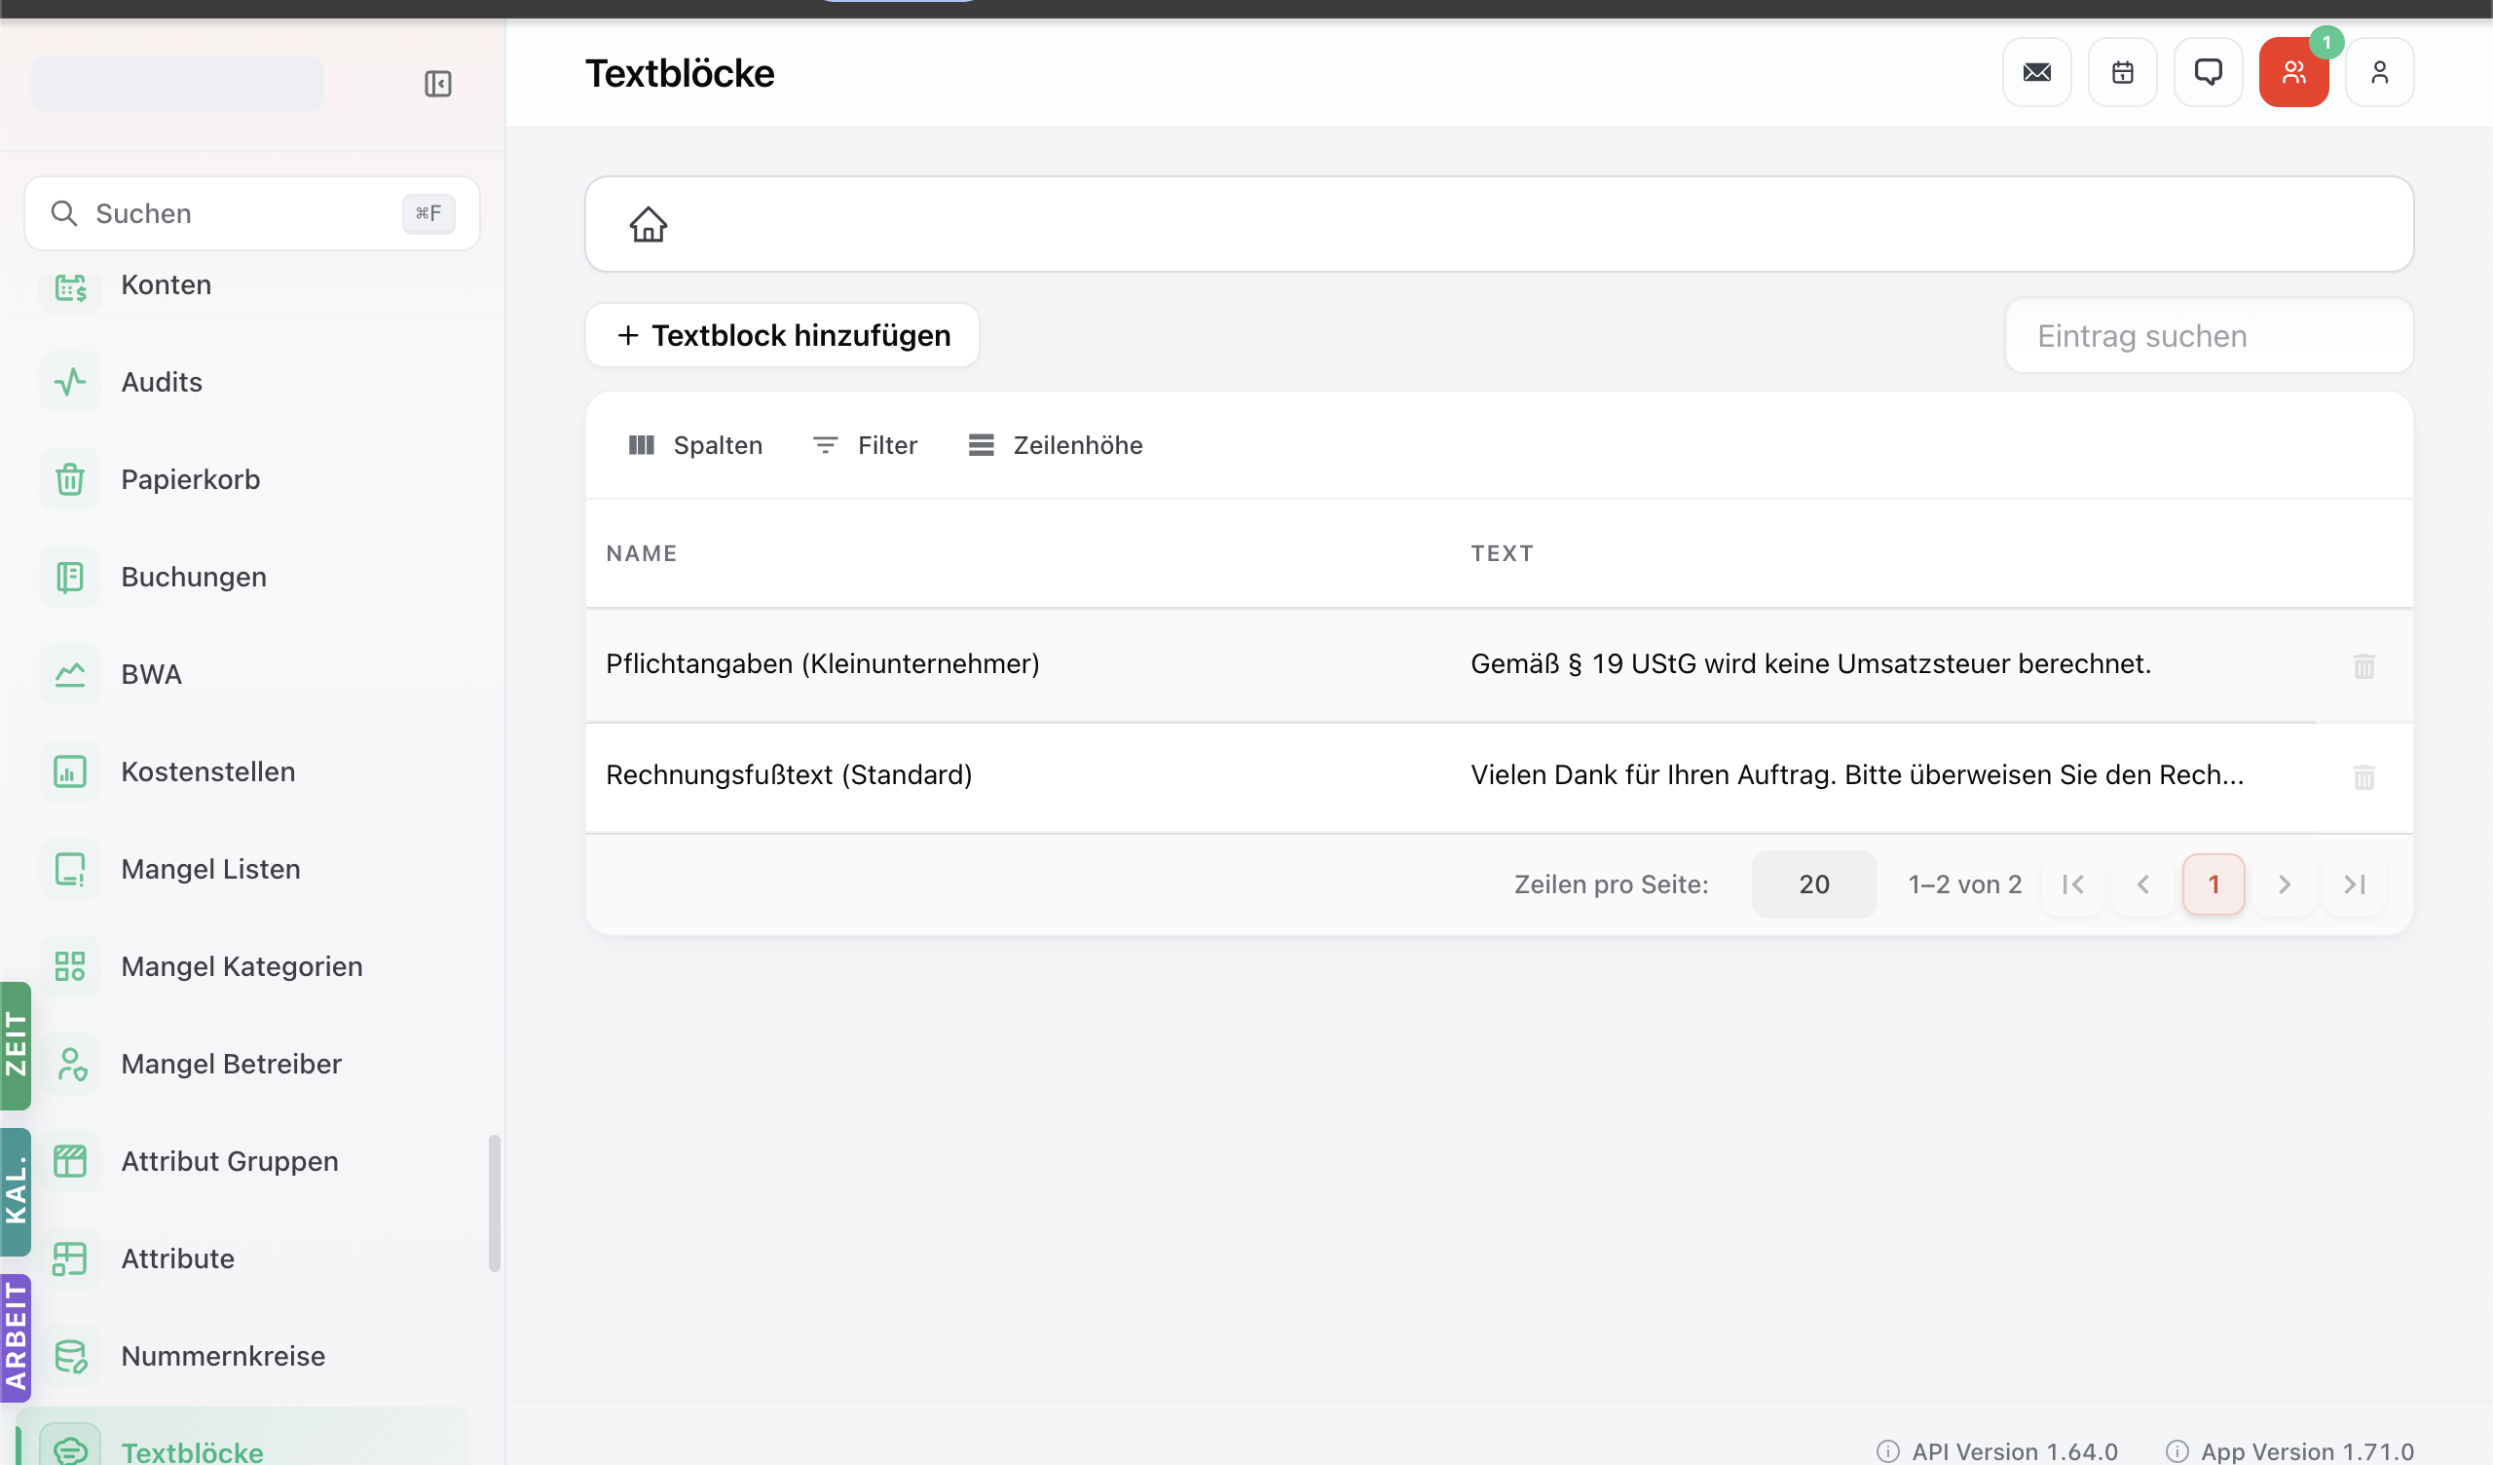
Task: Select Nummernkreise in sidebar menu
Action: pos(223,1356)
